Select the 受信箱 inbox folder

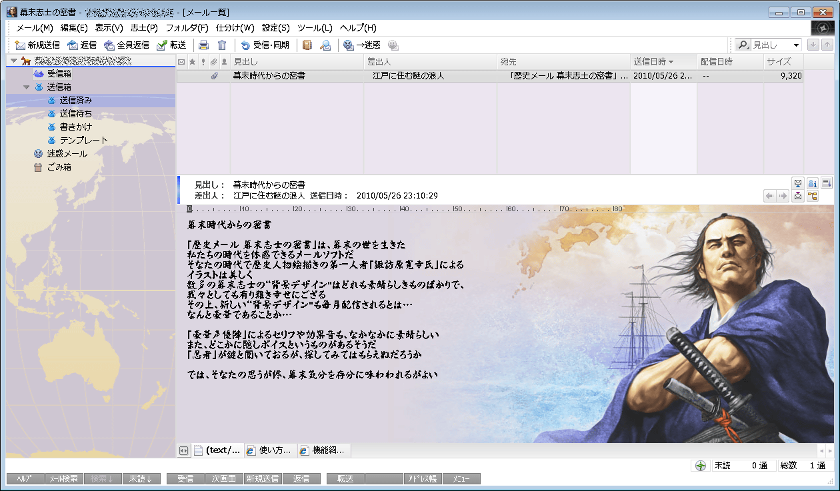52,73
